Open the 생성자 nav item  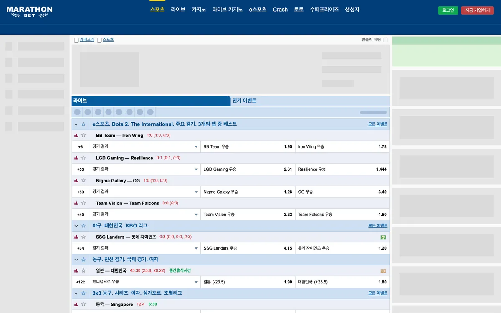352,9
